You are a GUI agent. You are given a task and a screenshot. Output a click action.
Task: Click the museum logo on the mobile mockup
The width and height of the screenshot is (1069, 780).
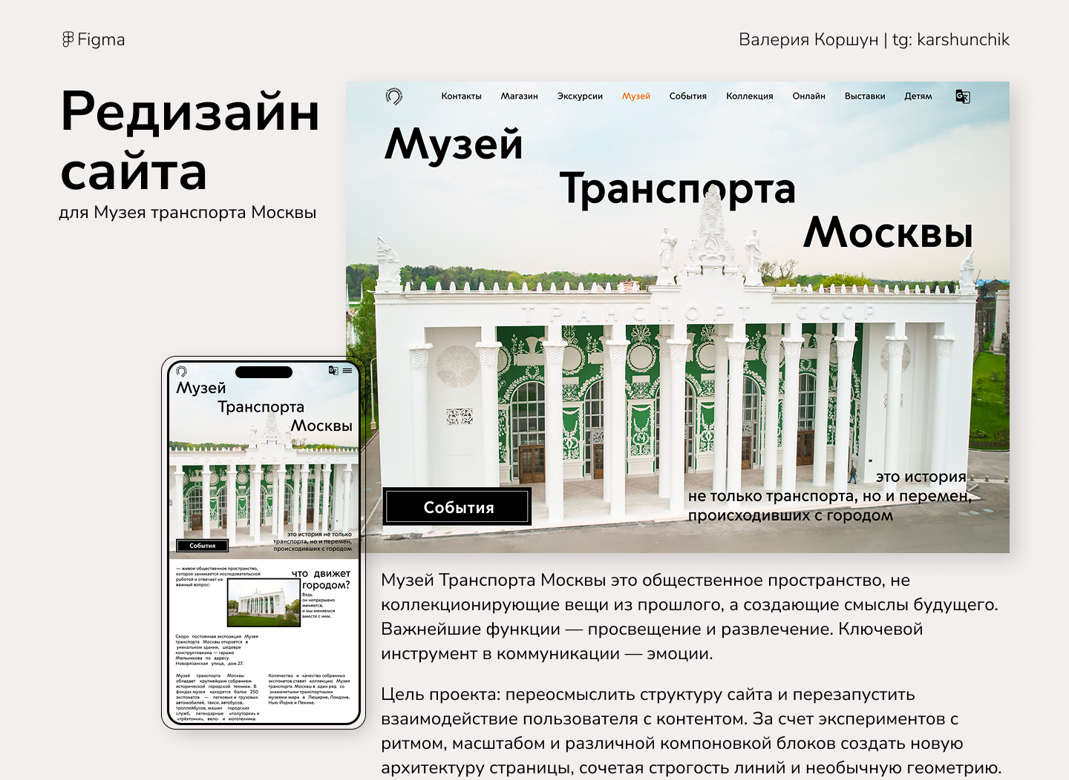[x=181, y=371]
